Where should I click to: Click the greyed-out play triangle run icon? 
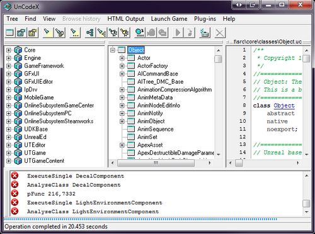pos(178,33)
